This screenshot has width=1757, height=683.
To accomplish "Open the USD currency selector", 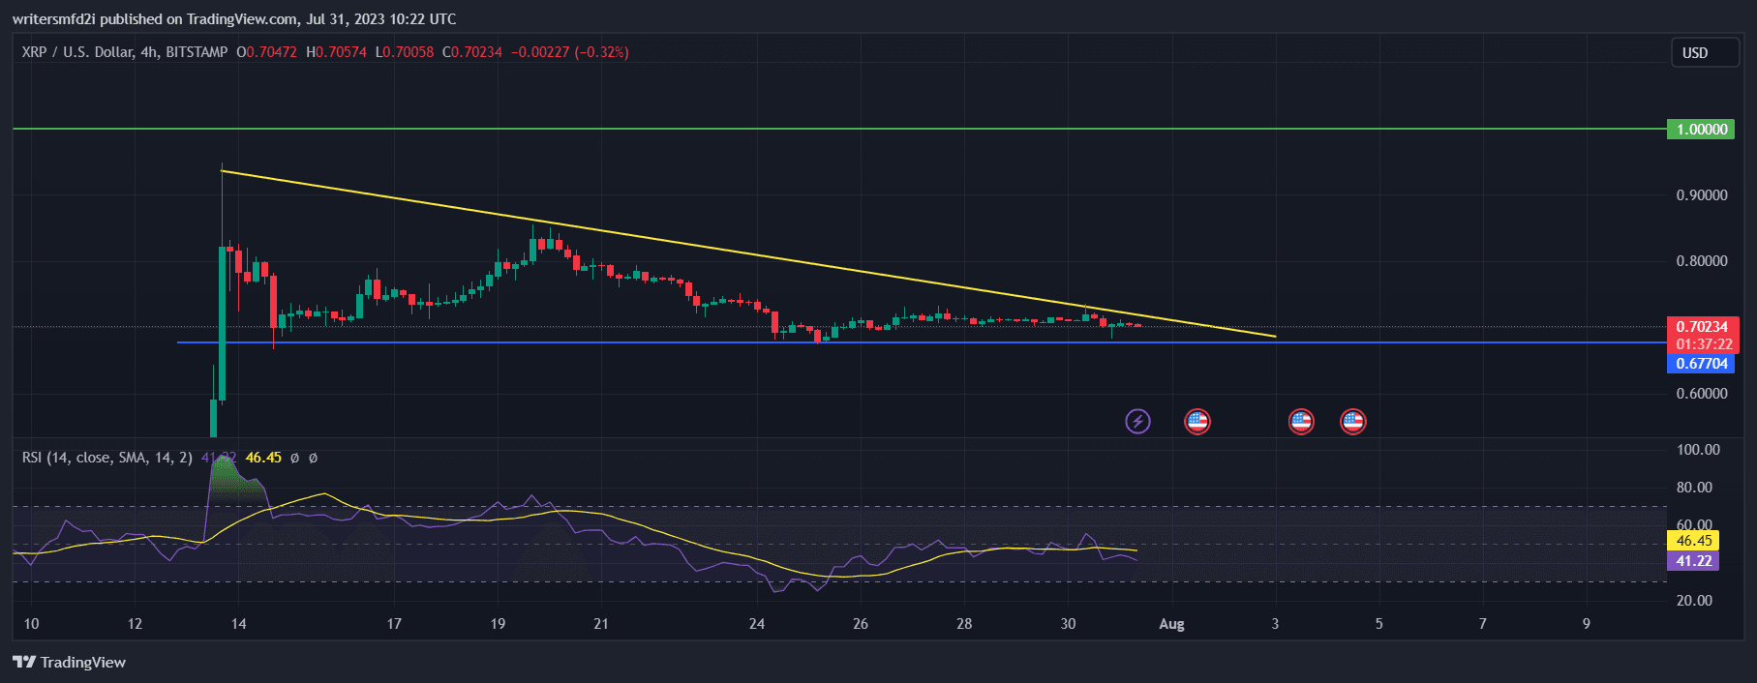I will (1705, 53).
